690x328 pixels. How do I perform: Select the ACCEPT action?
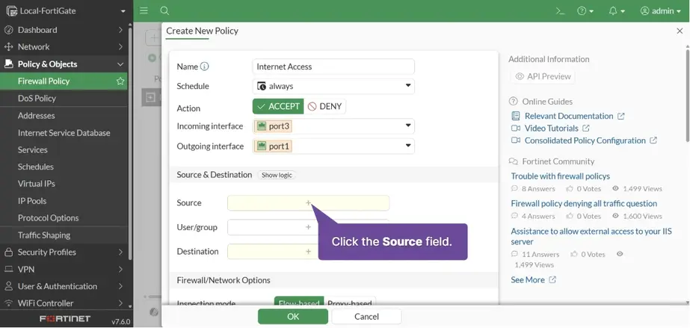point(278,106)
